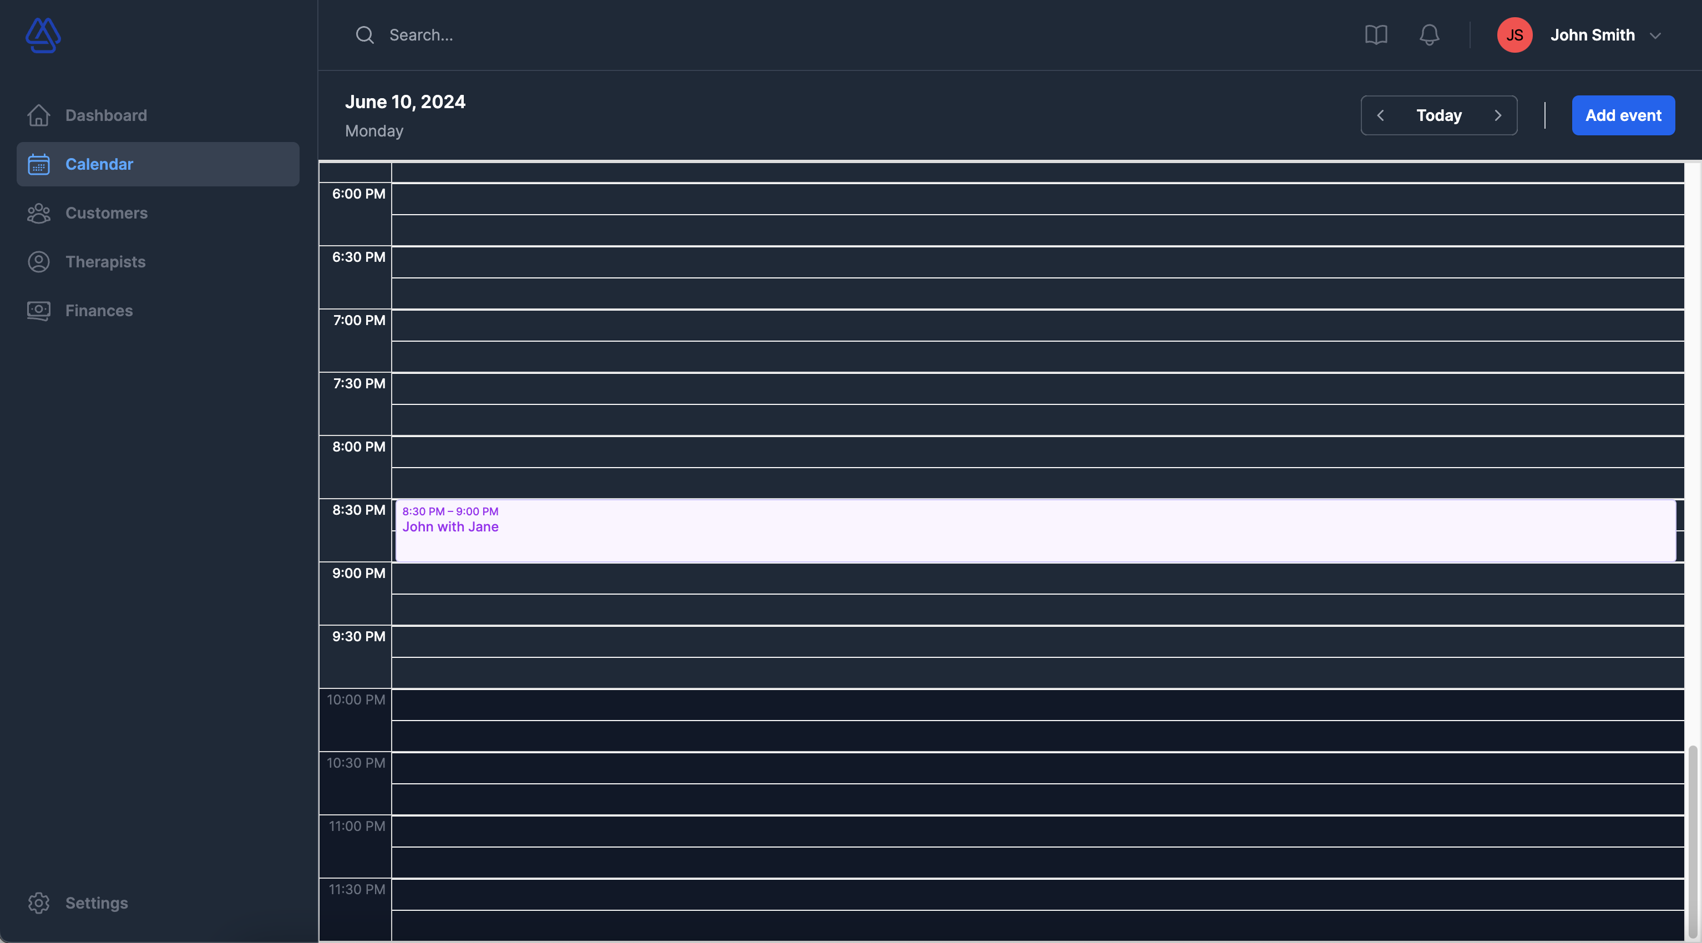1702x943 pixels.
Task: Open the Customers section
Action: [x=107, y=213]
